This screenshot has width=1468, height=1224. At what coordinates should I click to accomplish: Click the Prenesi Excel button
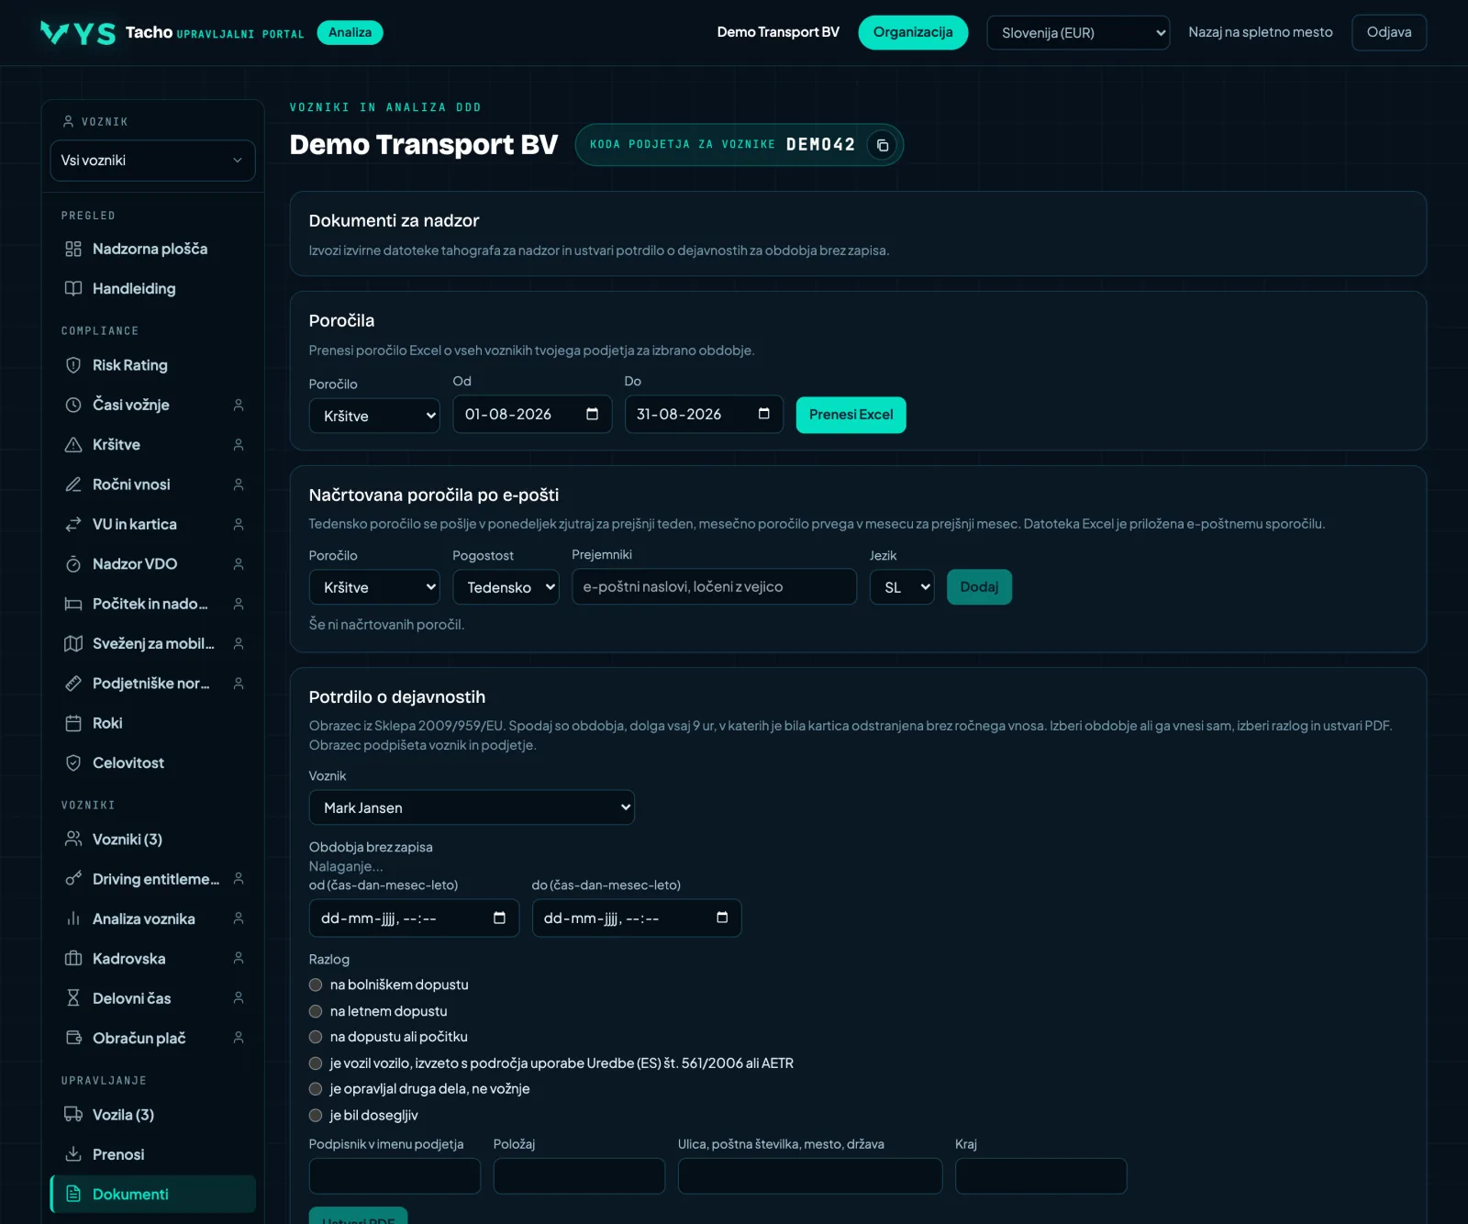[851, 415]
